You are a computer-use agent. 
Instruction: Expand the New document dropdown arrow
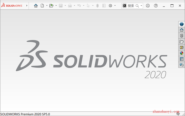click(47, 5)
